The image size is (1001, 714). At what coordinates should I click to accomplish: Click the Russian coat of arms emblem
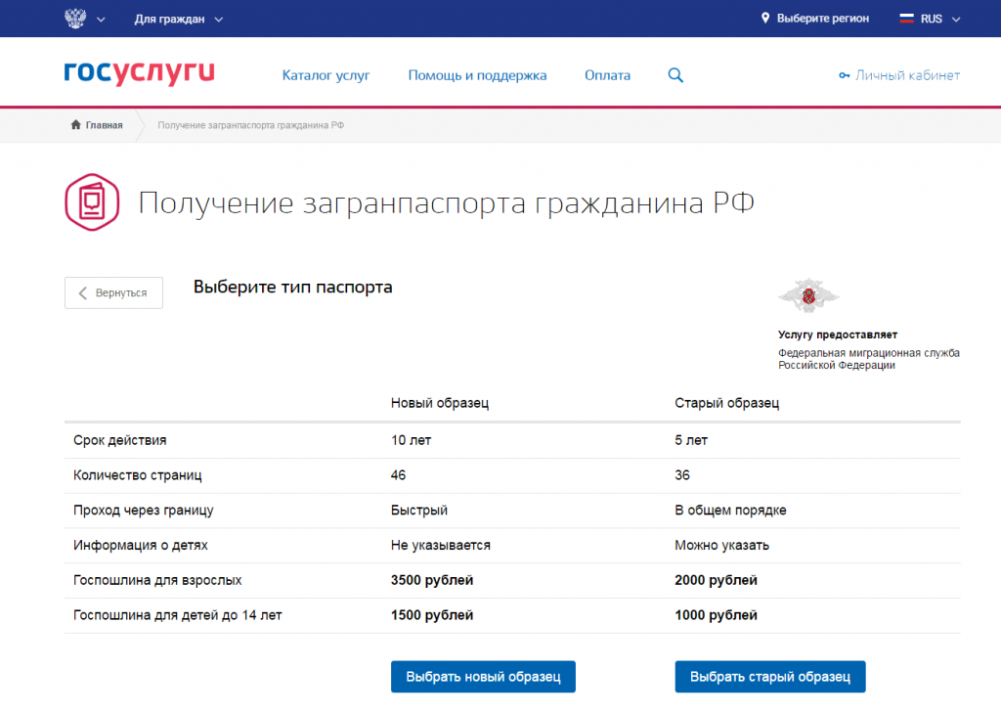coord(74,19)
